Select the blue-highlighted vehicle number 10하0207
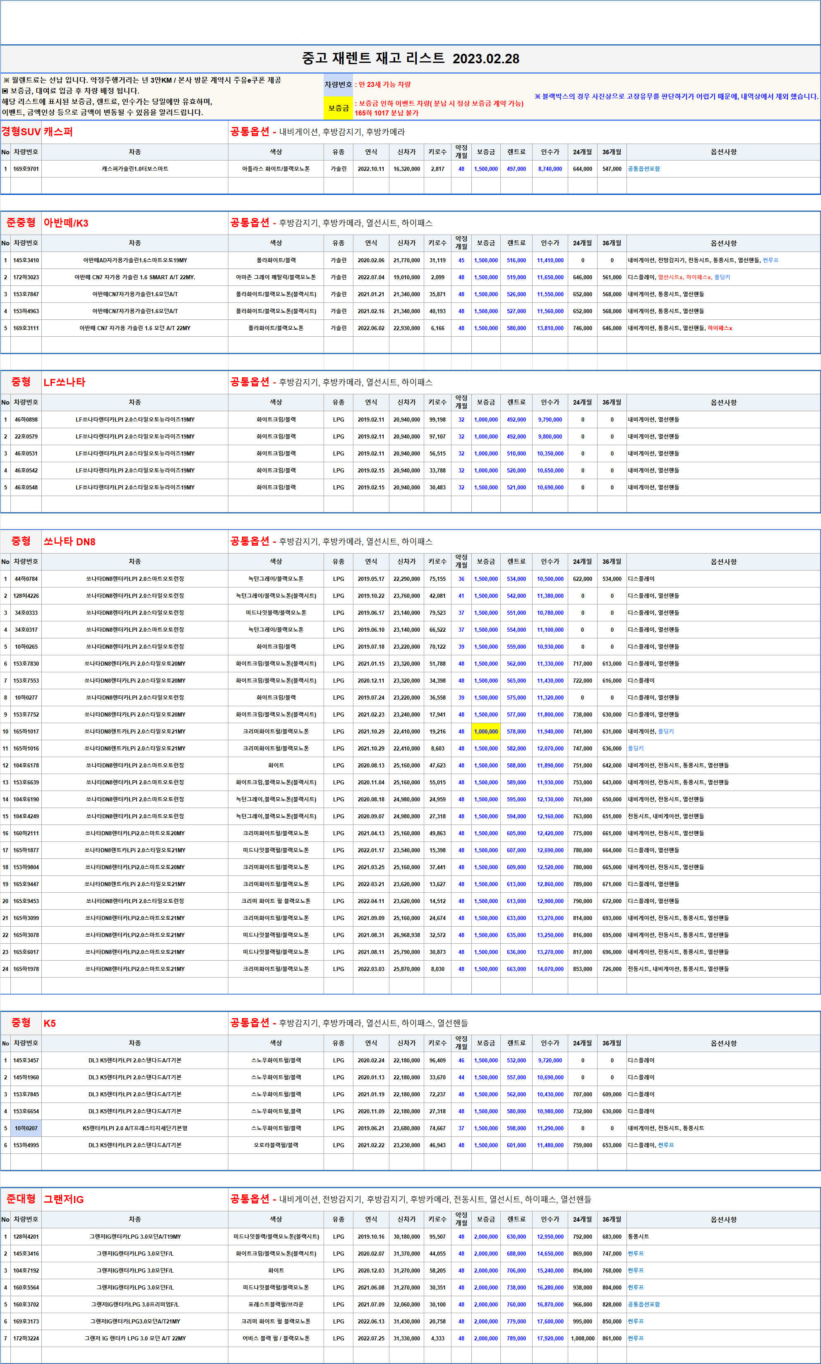The width and height of the screenshot is (821, 1364). (x=26, y=1128)
